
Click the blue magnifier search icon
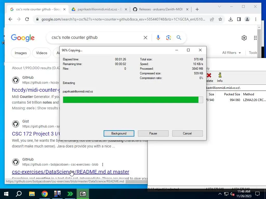click(x=179, y=37)
